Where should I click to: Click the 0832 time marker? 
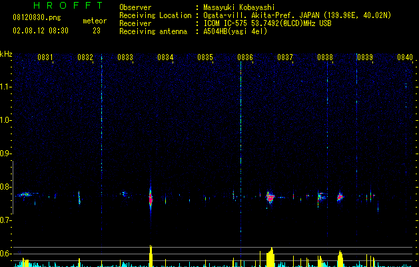pos(85,57)
